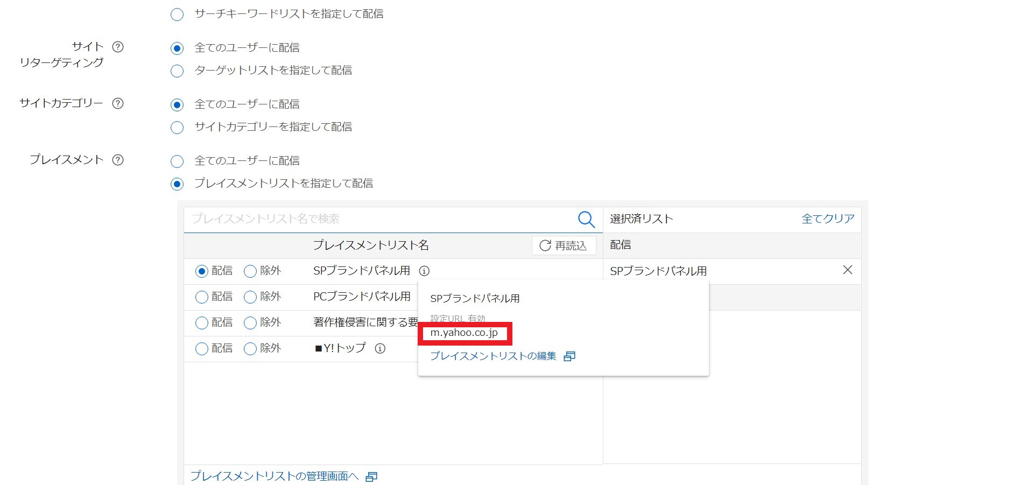Open help icon next to サイトリターゲティング

118,47
